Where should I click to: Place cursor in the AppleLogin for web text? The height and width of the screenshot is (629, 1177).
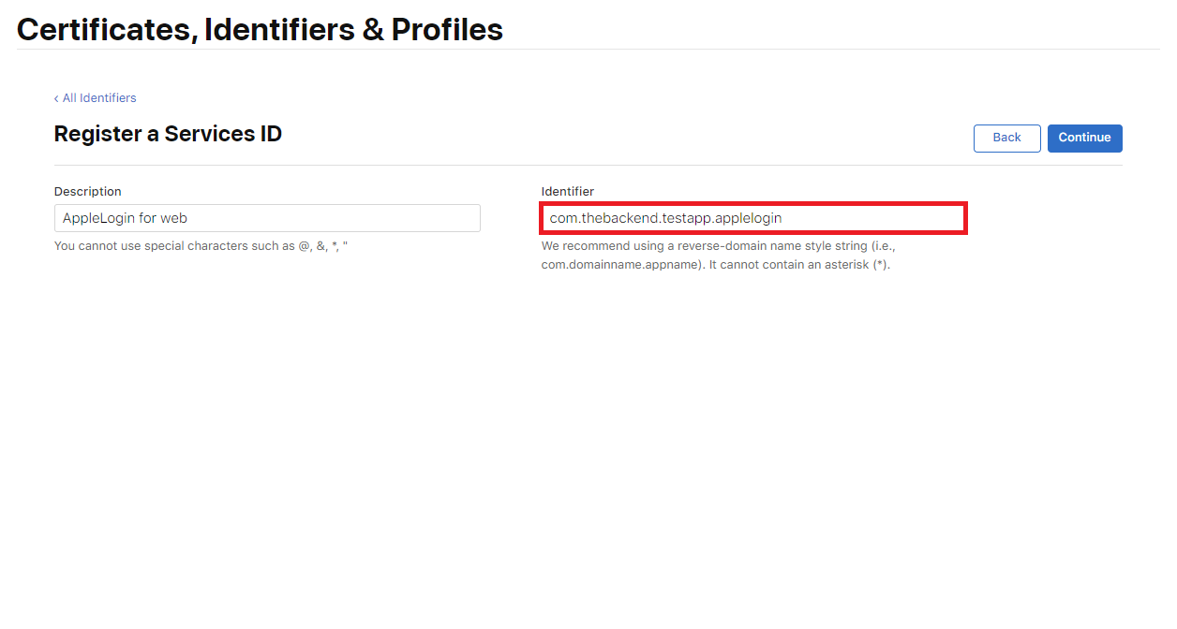[125, 218]
